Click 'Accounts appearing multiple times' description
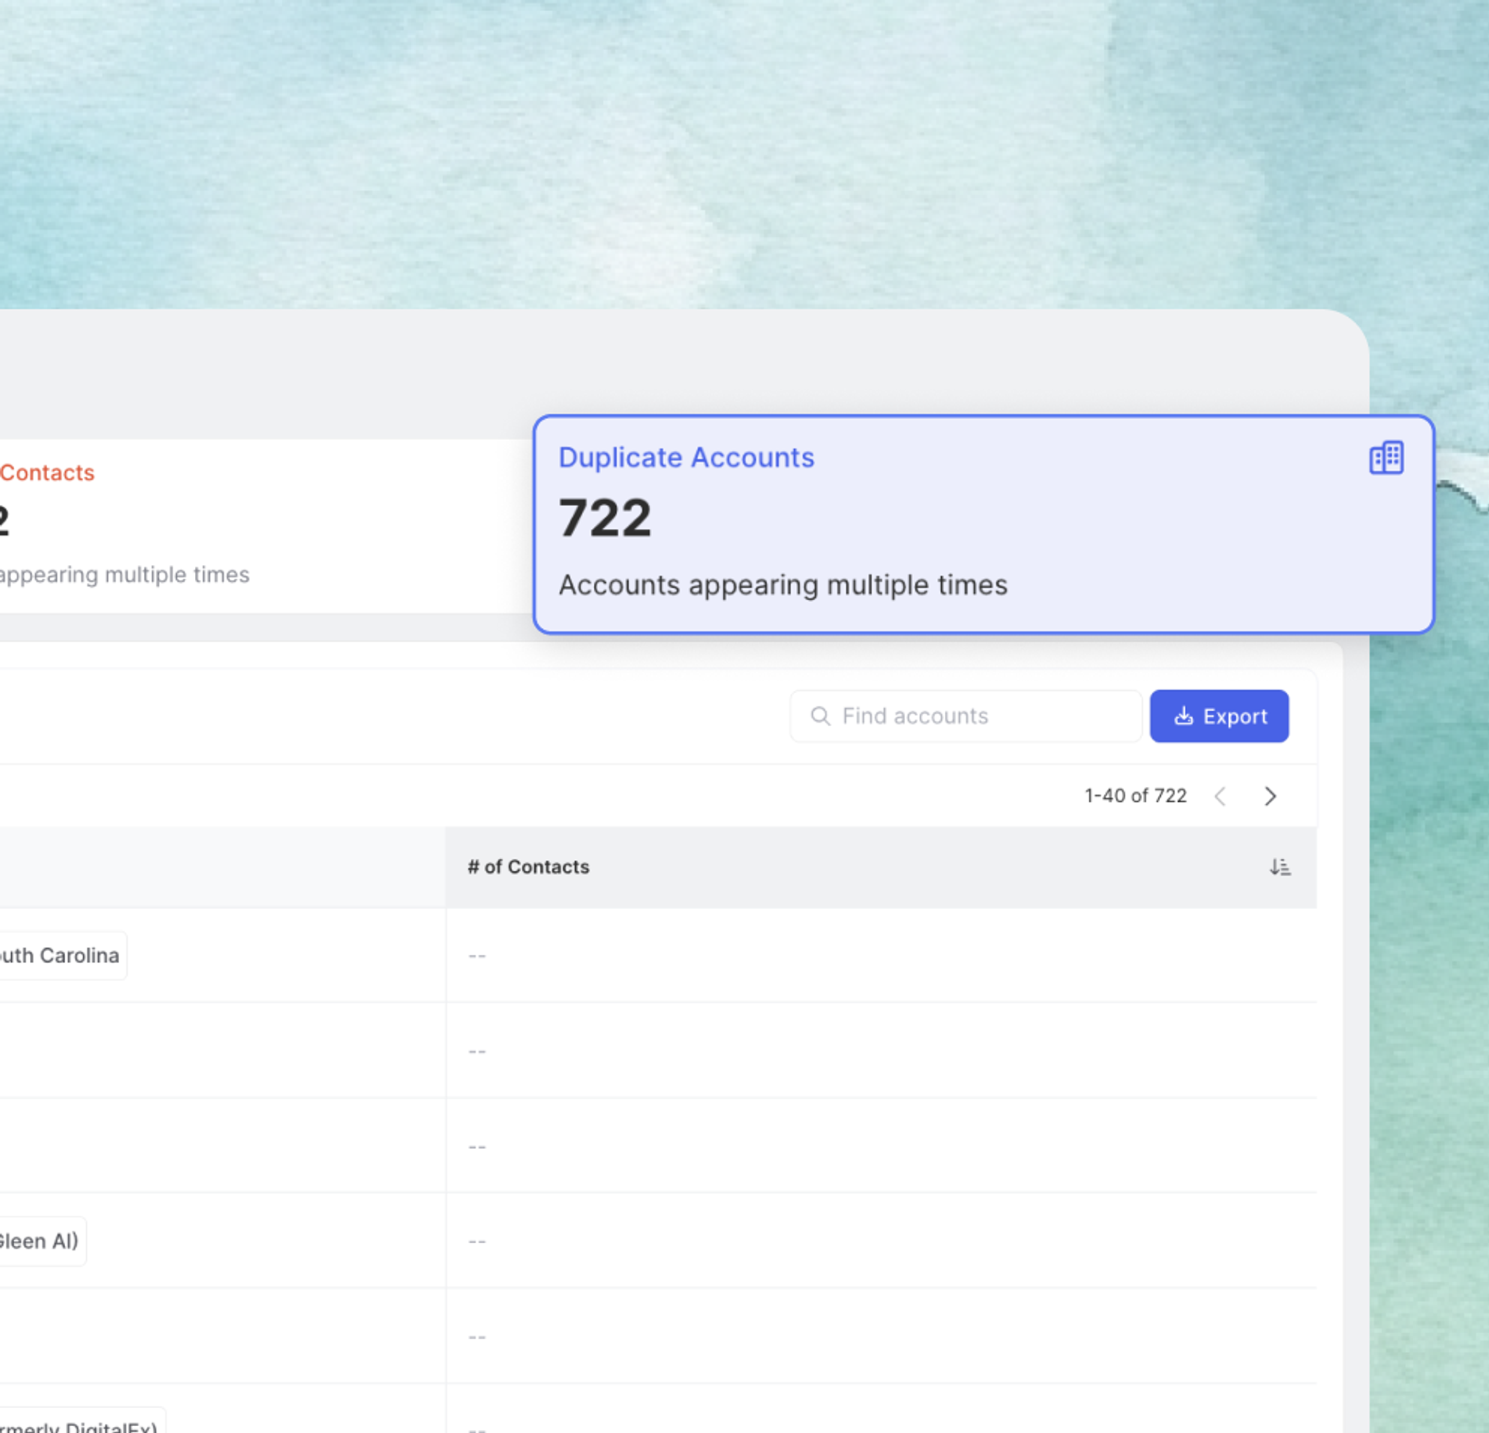Viewport: 1489px width, 1433px height. click(782, 585)
